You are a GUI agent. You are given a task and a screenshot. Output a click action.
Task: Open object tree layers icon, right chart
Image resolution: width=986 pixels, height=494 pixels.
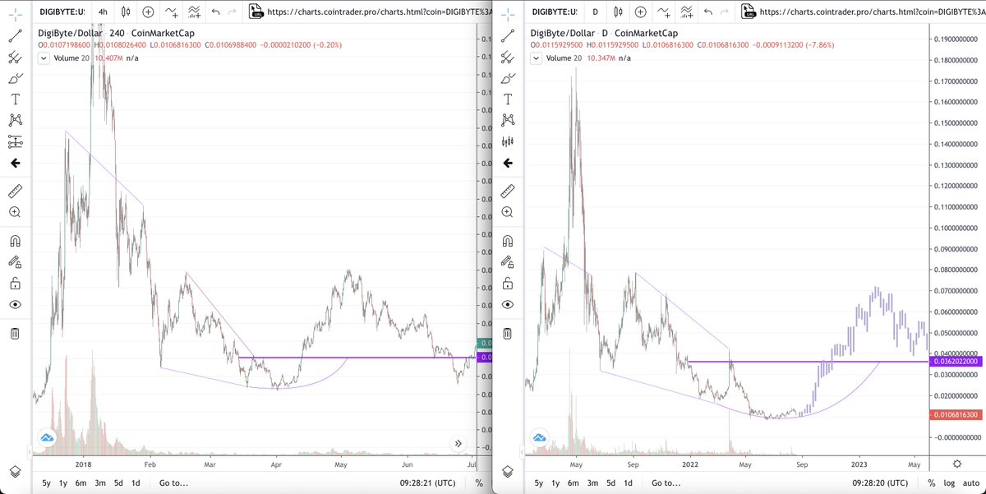tap(508, 471)
